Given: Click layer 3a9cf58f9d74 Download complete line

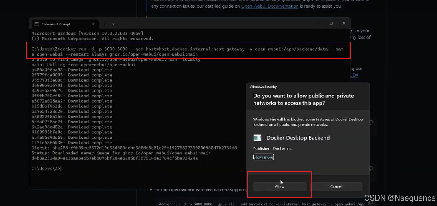Looking at the screenshot, I should click(x=72, y=90).
